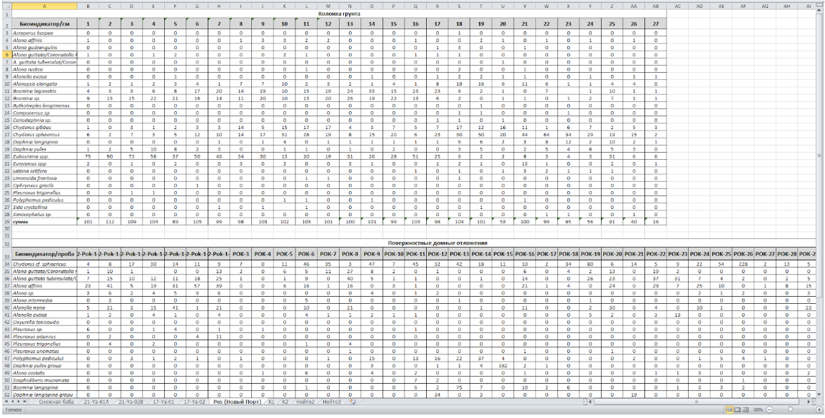Switch to Page Break Preview view
825x418 pixels.
(x=746, y=410)
